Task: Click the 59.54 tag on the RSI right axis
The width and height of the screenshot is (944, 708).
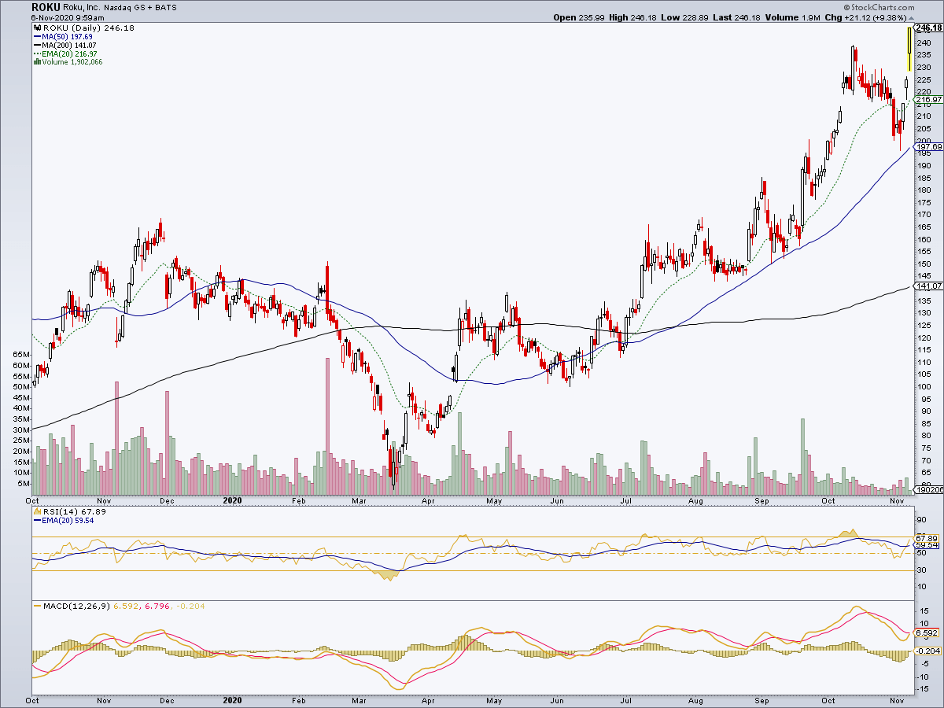Action: tap(926, 544)
